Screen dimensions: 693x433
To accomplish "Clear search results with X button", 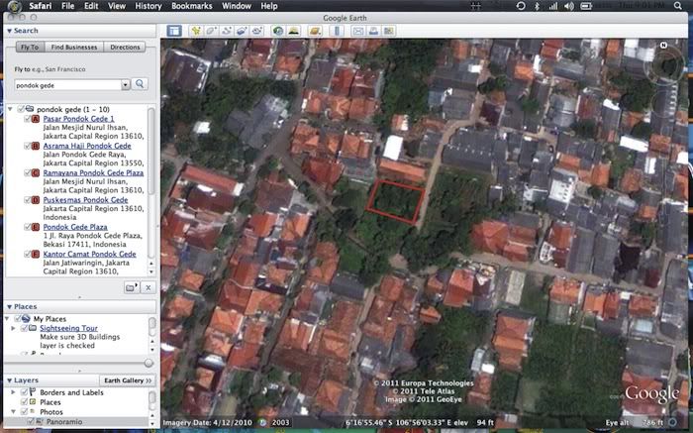I will (148, 287).
